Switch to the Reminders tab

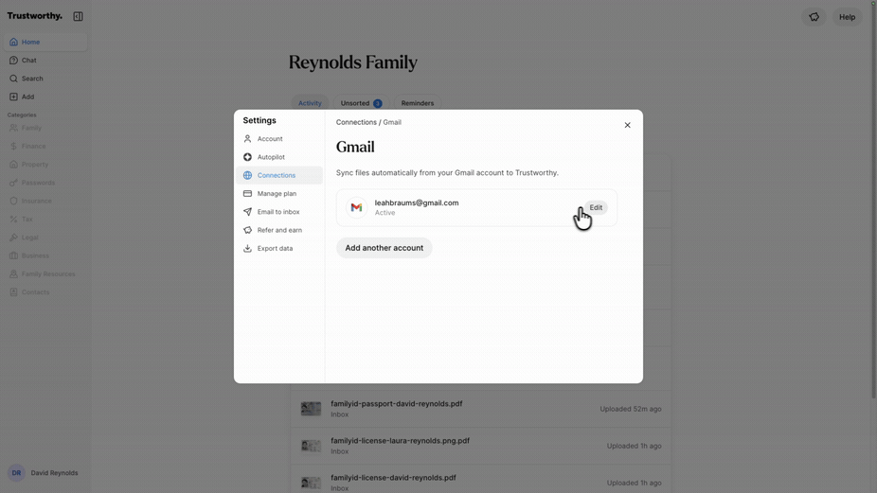[x=418, y=103]
